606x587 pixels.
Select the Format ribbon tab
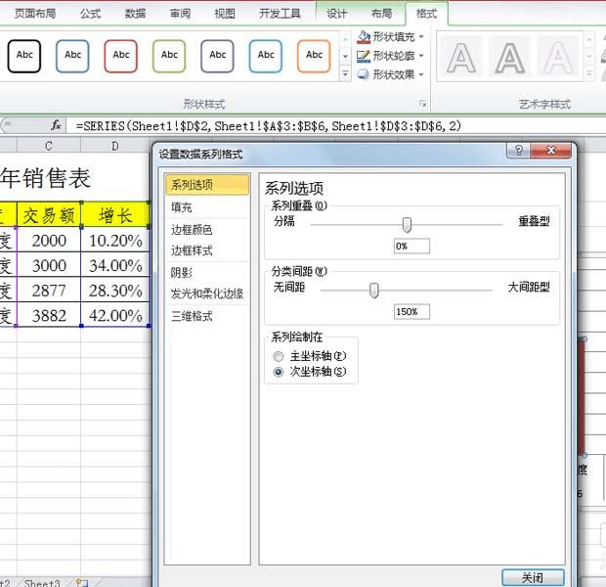point(427,14)
